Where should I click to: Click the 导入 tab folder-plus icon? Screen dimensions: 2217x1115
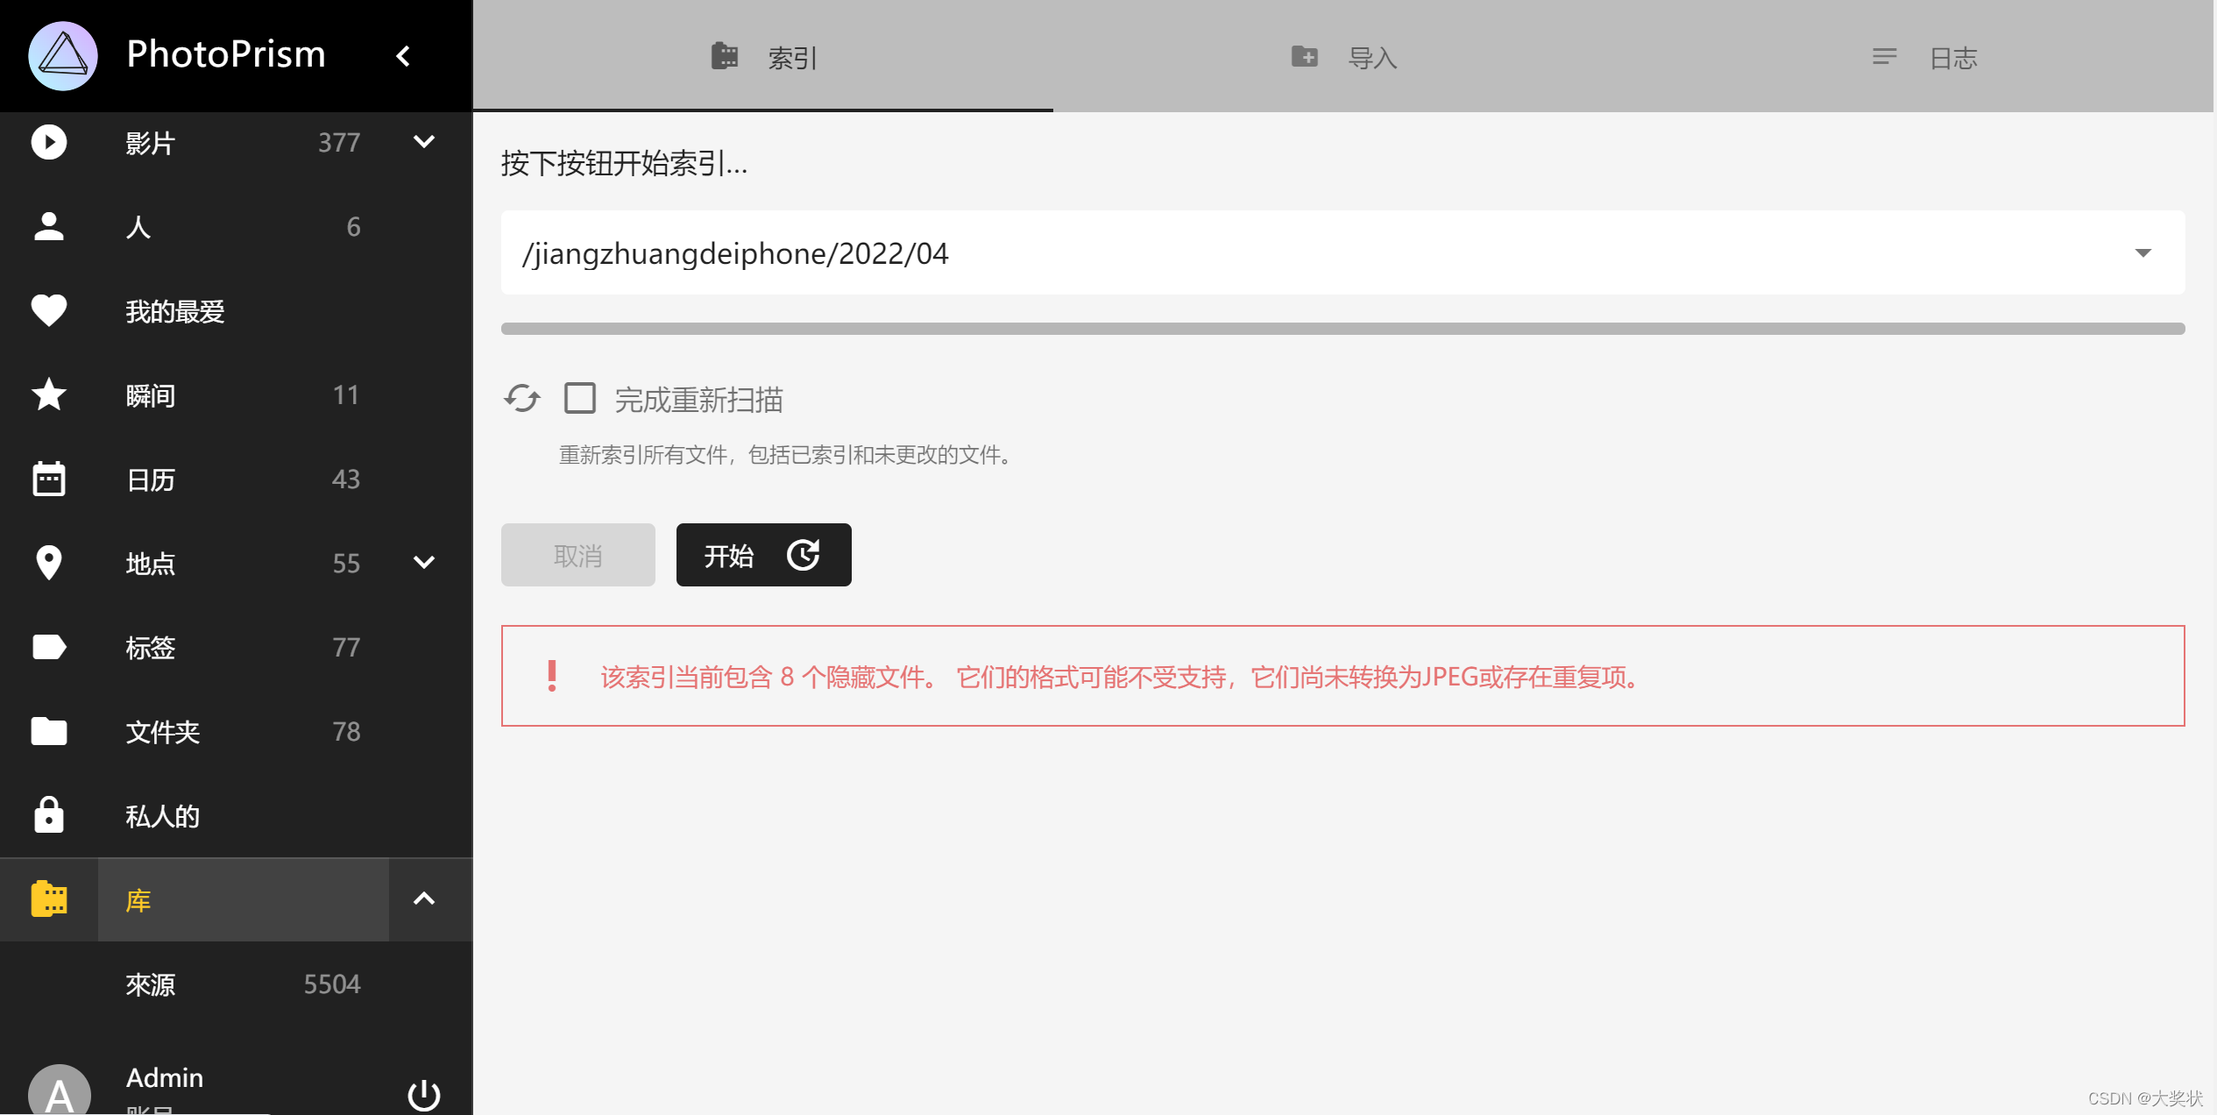click(x=1305, y=56)
